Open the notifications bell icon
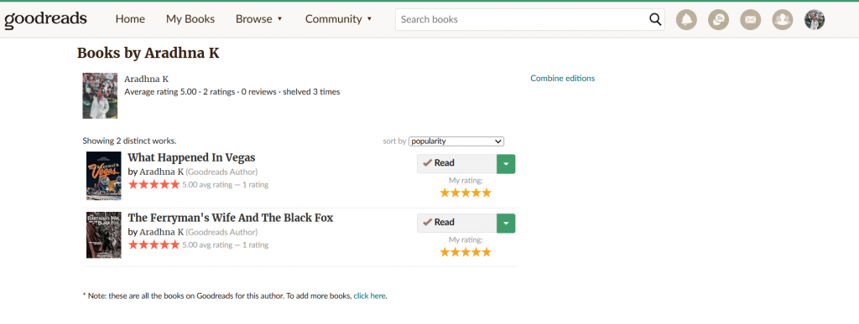 click(x=686, y=19)
